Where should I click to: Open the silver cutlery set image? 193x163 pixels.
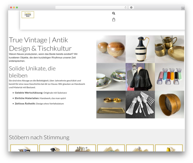click(x=140, y=104)
